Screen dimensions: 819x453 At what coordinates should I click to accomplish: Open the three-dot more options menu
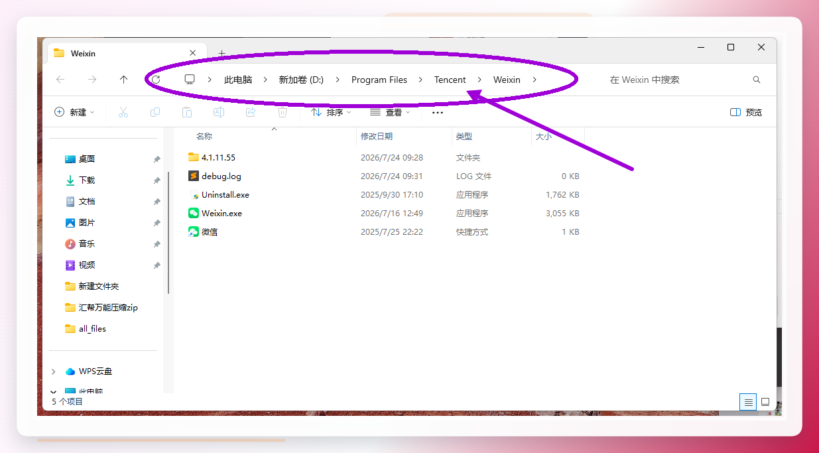pos(438,113)
